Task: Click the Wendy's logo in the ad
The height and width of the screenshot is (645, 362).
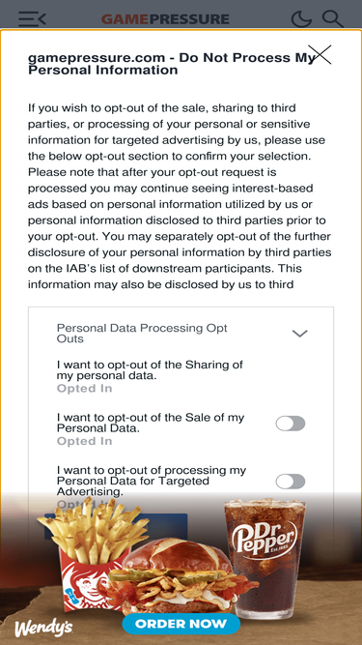Action: click(x=43, y=628)
